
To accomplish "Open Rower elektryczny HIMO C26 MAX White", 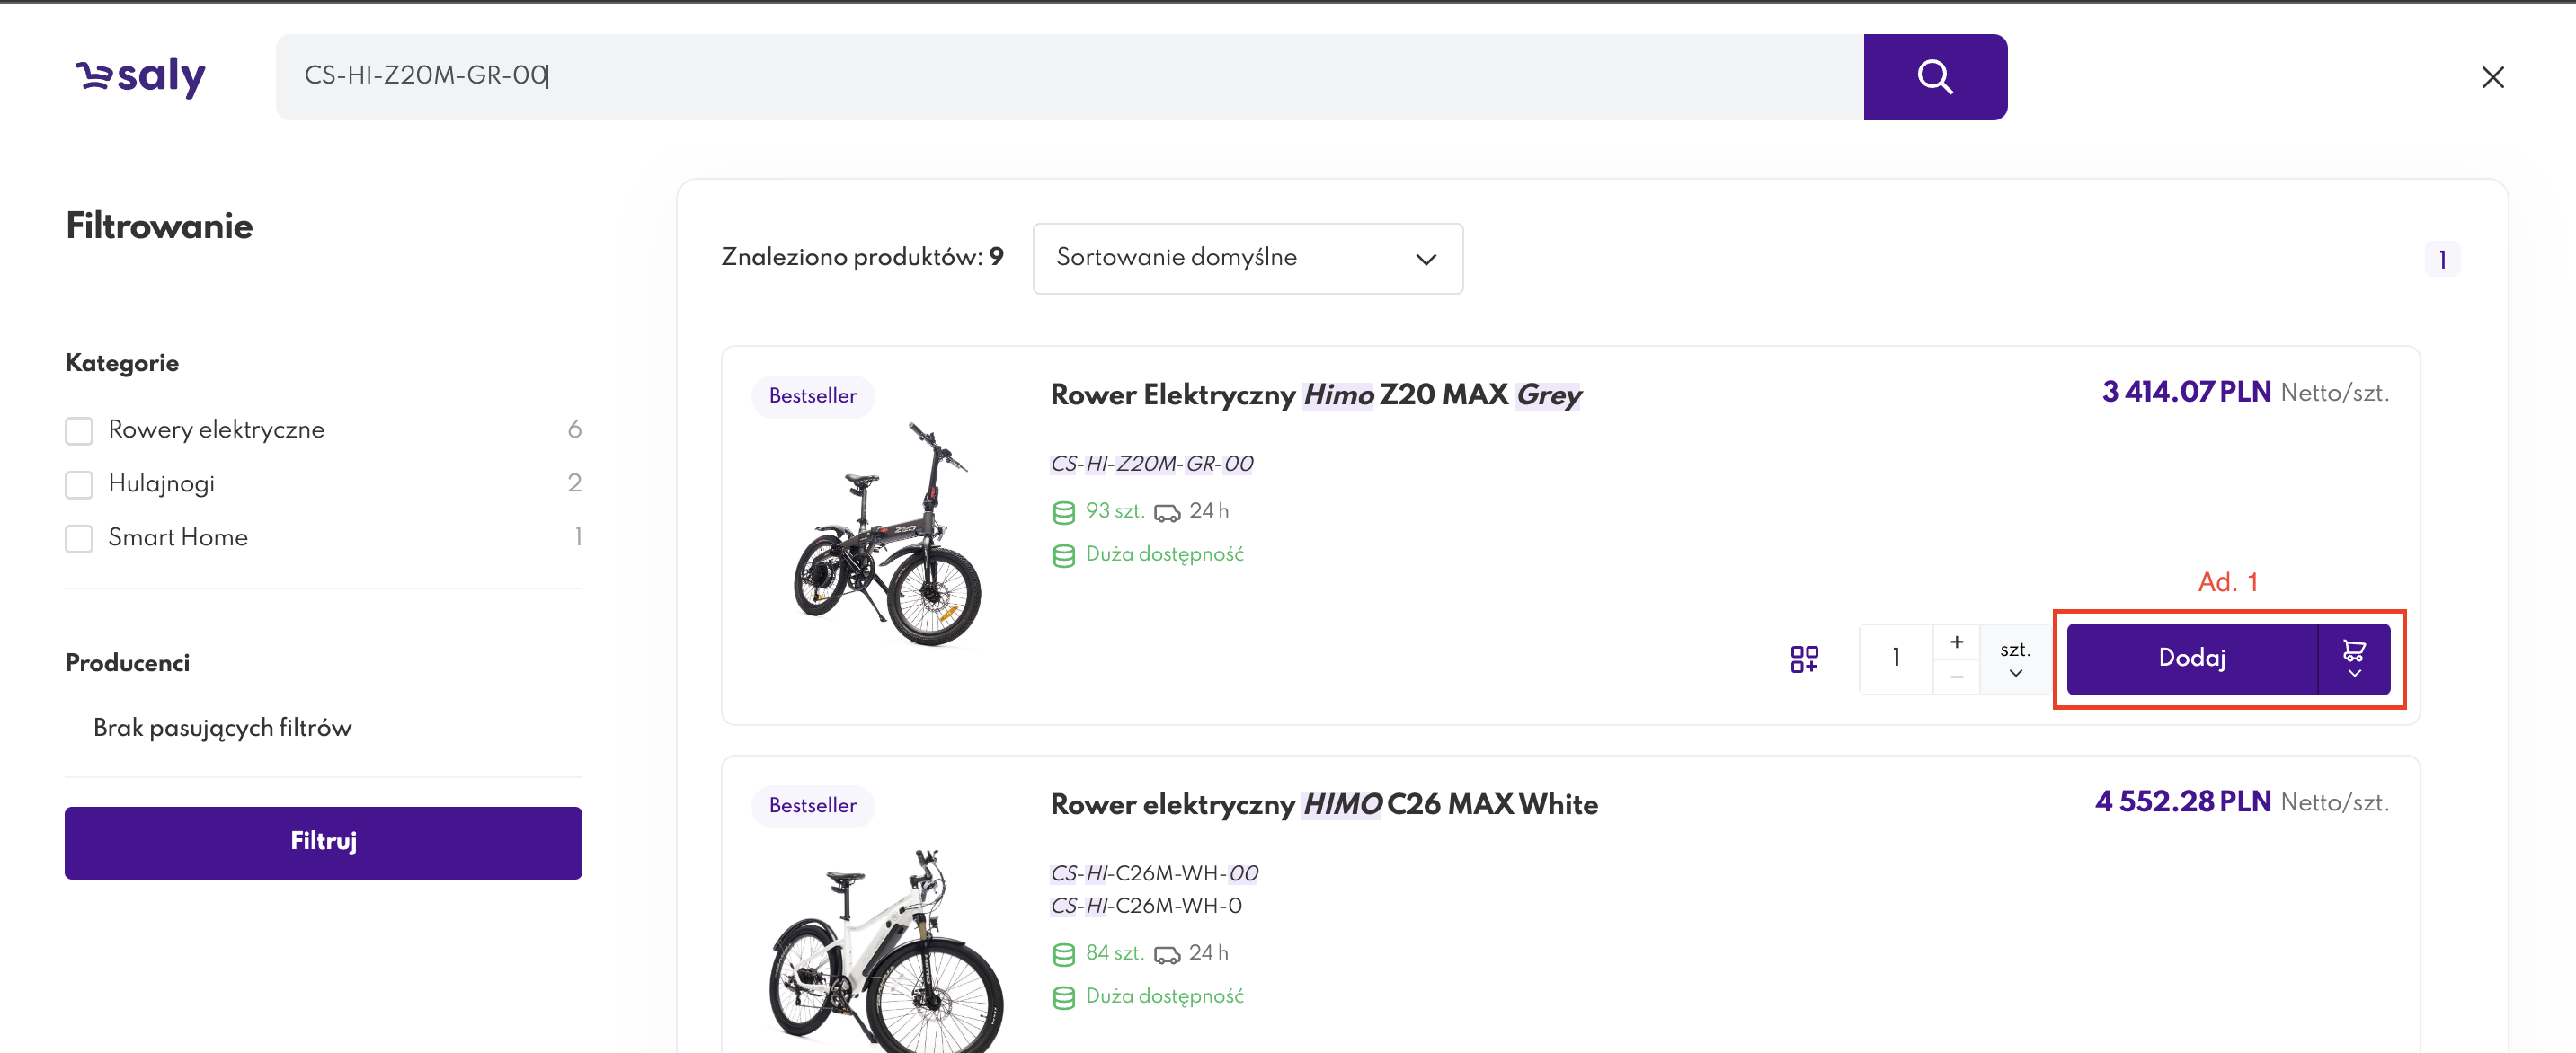I will [1323, 805].
